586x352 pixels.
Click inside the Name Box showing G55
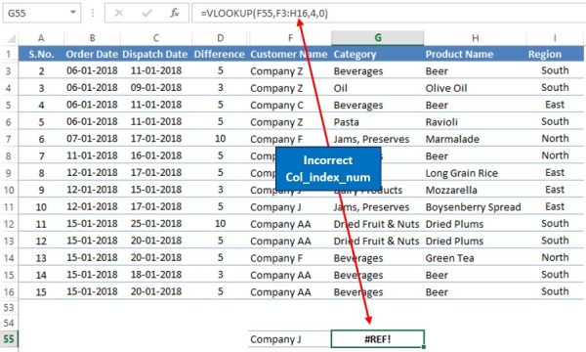pyautogui.click(x=37, y=14)
